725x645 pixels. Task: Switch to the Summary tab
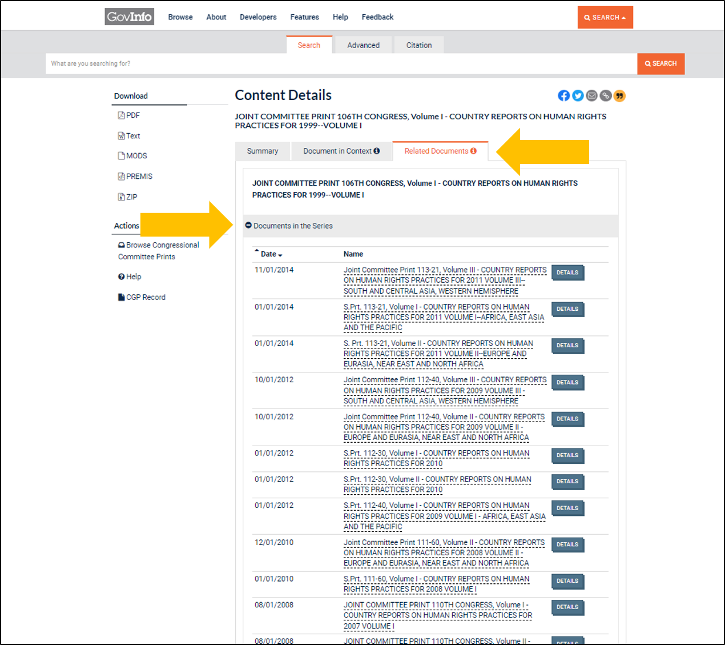[263, 151]
